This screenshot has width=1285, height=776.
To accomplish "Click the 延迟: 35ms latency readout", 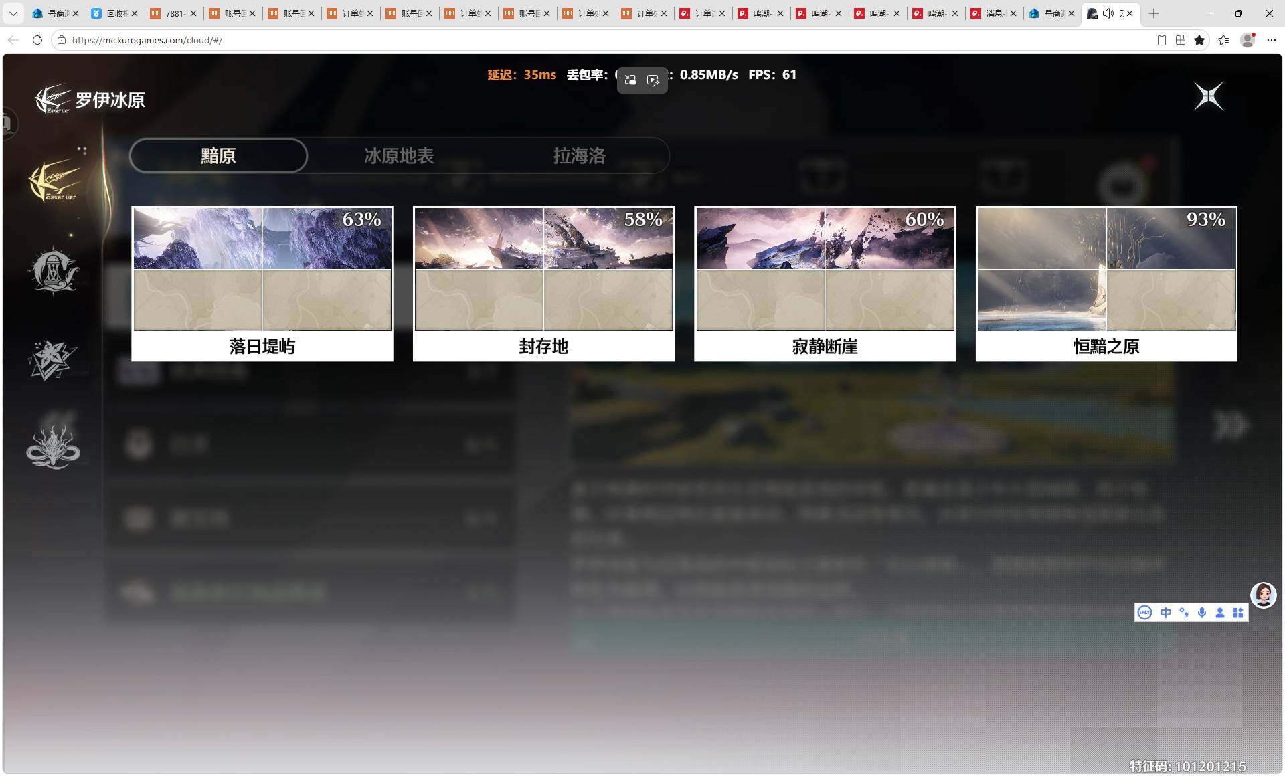I will coord(522,75).
